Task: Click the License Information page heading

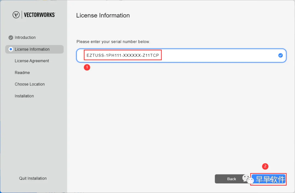Action: click(103, 16)
